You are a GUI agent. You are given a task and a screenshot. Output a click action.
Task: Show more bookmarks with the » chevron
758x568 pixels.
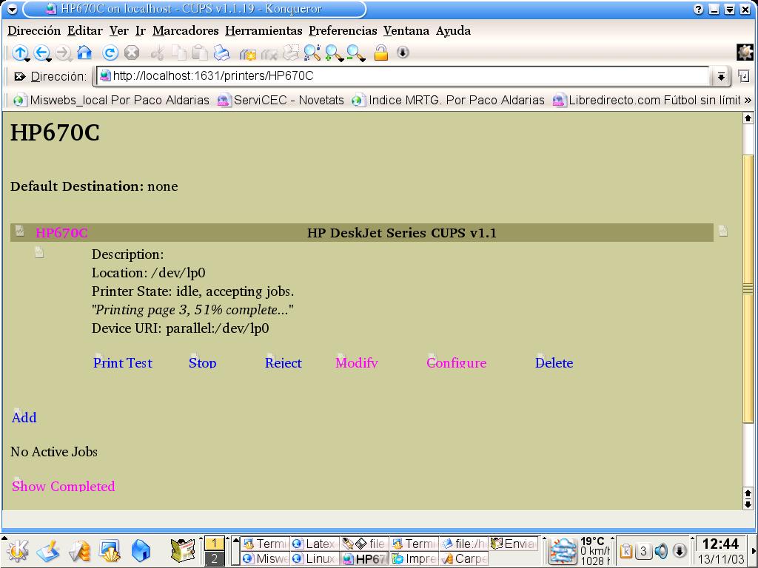(x=748, y=100)
